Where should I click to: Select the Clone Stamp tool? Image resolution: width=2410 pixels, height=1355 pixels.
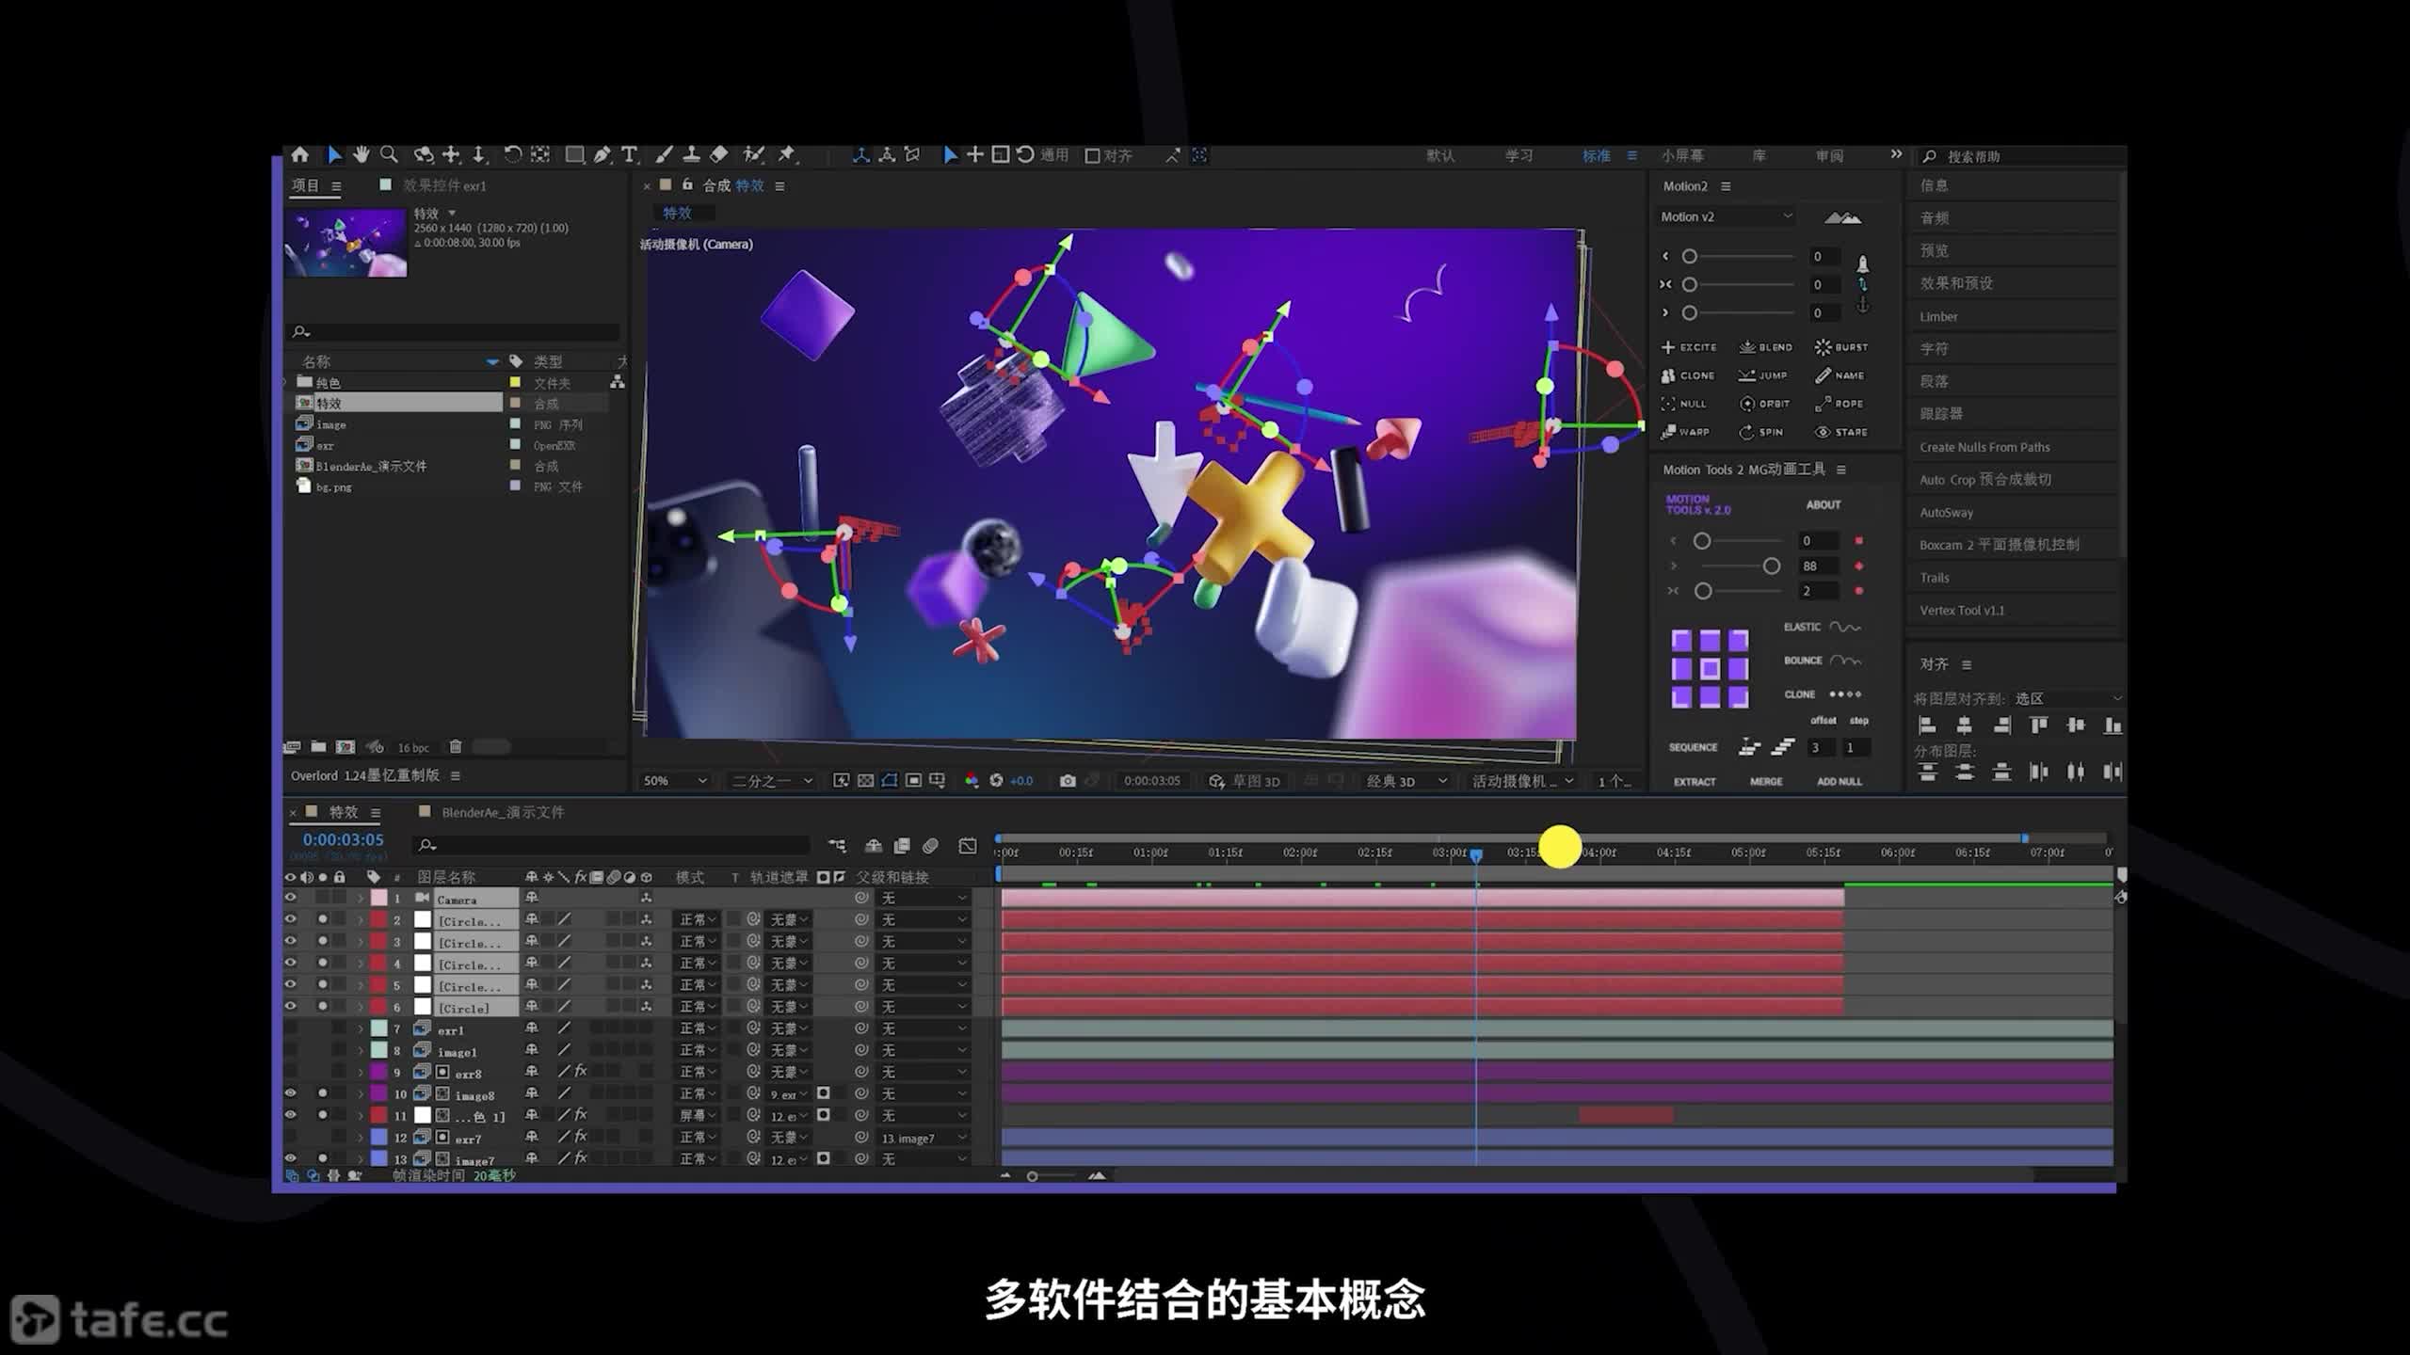pos(691,154)
